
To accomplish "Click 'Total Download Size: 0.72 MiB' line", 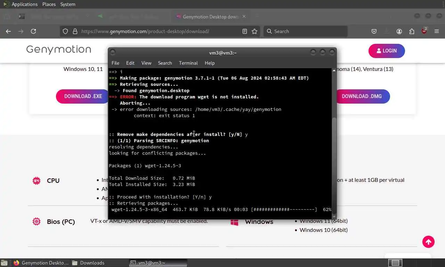I will 152,178.
